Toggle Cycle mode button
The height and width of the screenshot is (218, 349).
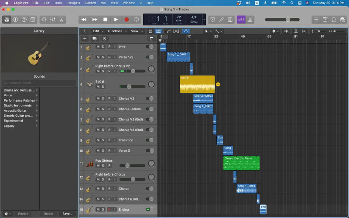coord(136,20)
